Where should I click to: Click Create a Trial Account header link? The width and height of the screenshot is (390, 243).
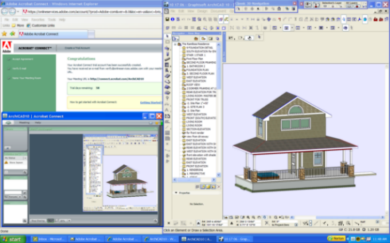(x=78, y=48)
